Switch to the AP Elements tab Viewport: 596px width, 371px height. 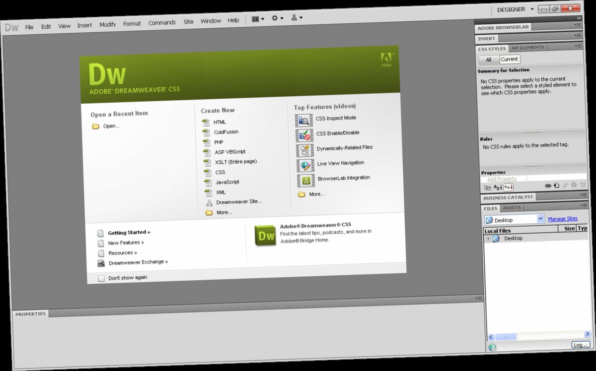[527, 48]
